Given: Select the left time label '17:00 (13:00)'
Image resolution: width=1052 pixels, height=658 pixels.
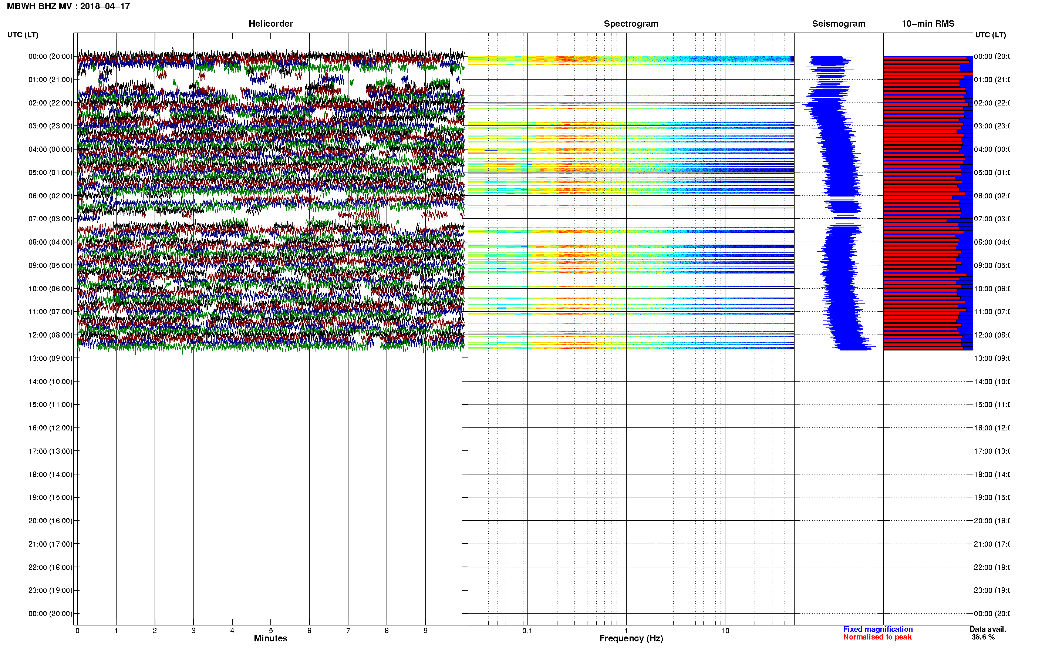Looking at the screenshot, I should [50, 451].
